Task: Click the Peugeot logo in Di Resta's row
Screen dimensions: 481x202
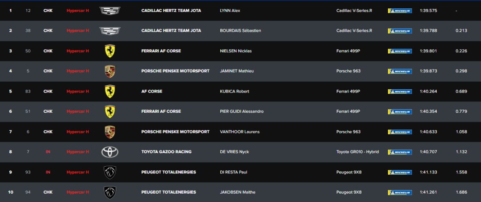Action: [110, 172]
